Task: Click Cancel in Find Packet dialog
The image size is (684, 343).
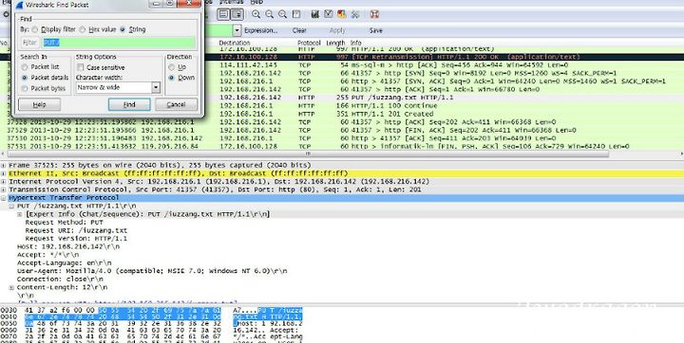Action: pos(177,104)
